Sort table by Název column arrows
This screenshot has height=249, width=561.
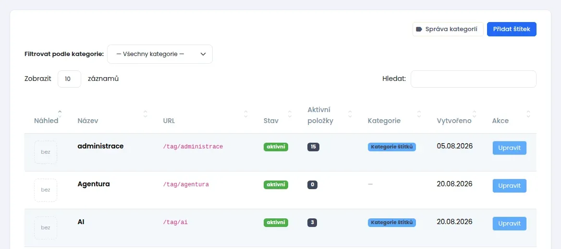point(145,114)
